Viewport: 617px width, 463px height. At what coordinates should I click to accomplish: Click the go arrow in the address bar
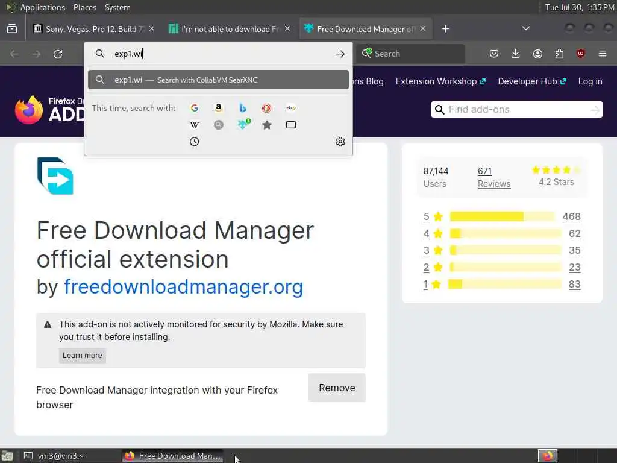point(340,54)
